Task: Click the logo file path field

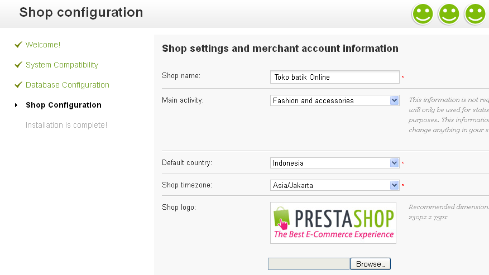Action: 309,264
